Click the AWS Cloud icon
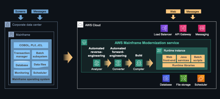The height and width of the screenshot is (99, 220). pyautogui.click(x=80, y=25)
